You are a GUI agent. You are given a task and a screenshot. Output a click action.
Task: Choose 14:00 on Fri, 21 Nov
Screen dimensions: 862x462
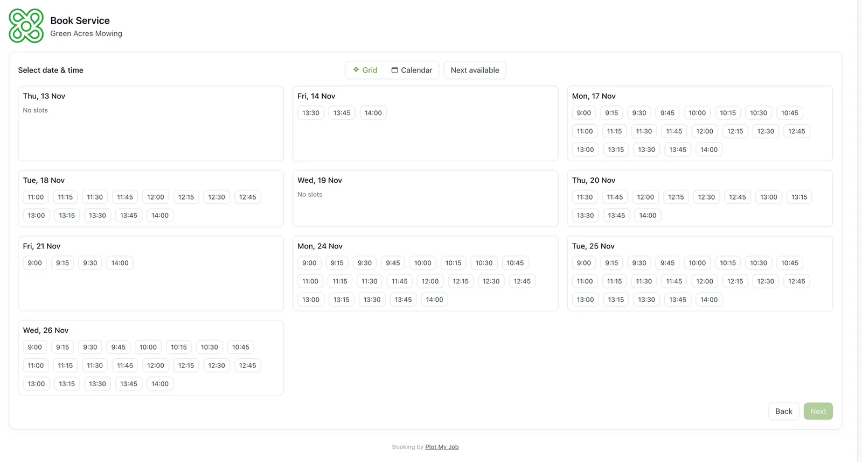[x=120, y=263]
